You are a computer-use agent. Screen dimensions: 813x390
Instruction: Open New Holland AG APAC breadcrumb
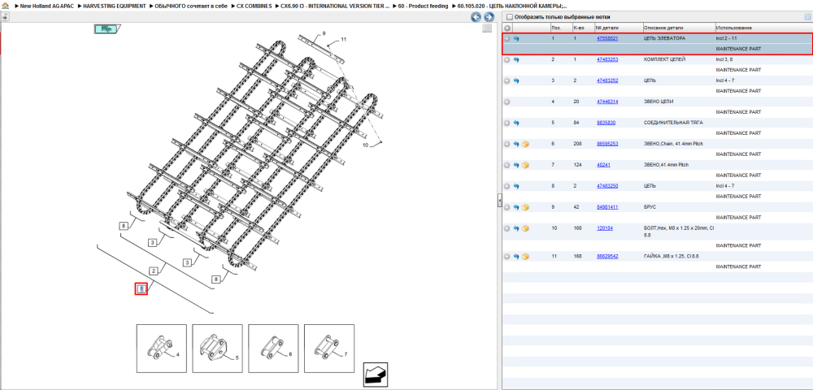(46, 6)
